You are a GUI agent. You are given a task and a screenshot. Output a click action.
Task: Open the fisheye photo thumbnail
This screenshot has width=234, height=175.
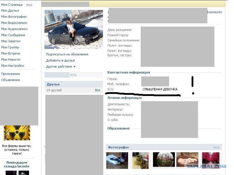(x=164, y=160)
